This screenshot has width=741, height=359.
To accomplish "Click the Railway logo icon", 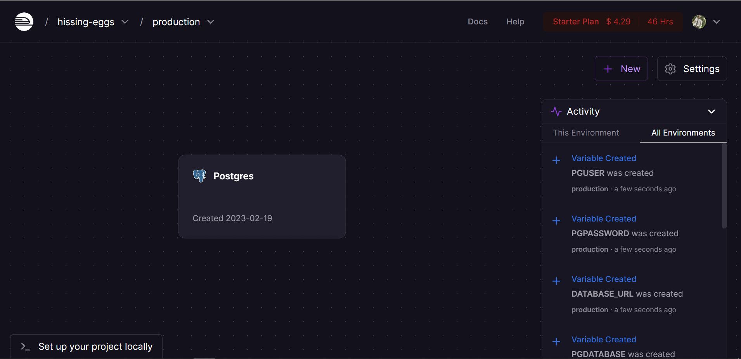I will (23, 21).
